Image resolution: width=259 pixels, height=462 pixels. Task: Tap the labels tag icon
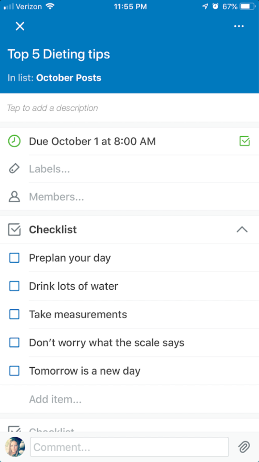(x=14, y=169)
